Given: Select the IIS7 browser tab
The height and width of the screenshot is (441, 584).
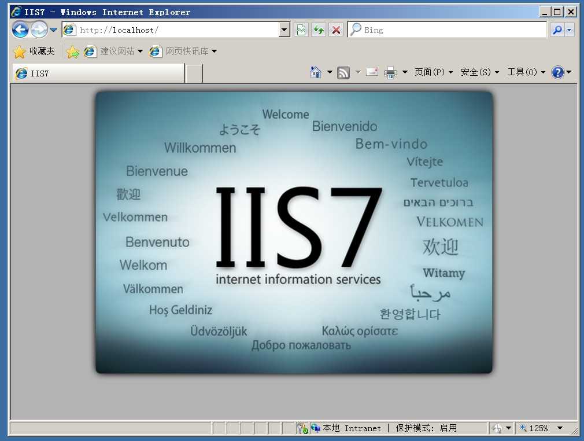Looking at the screenshot, I should 99,73.
